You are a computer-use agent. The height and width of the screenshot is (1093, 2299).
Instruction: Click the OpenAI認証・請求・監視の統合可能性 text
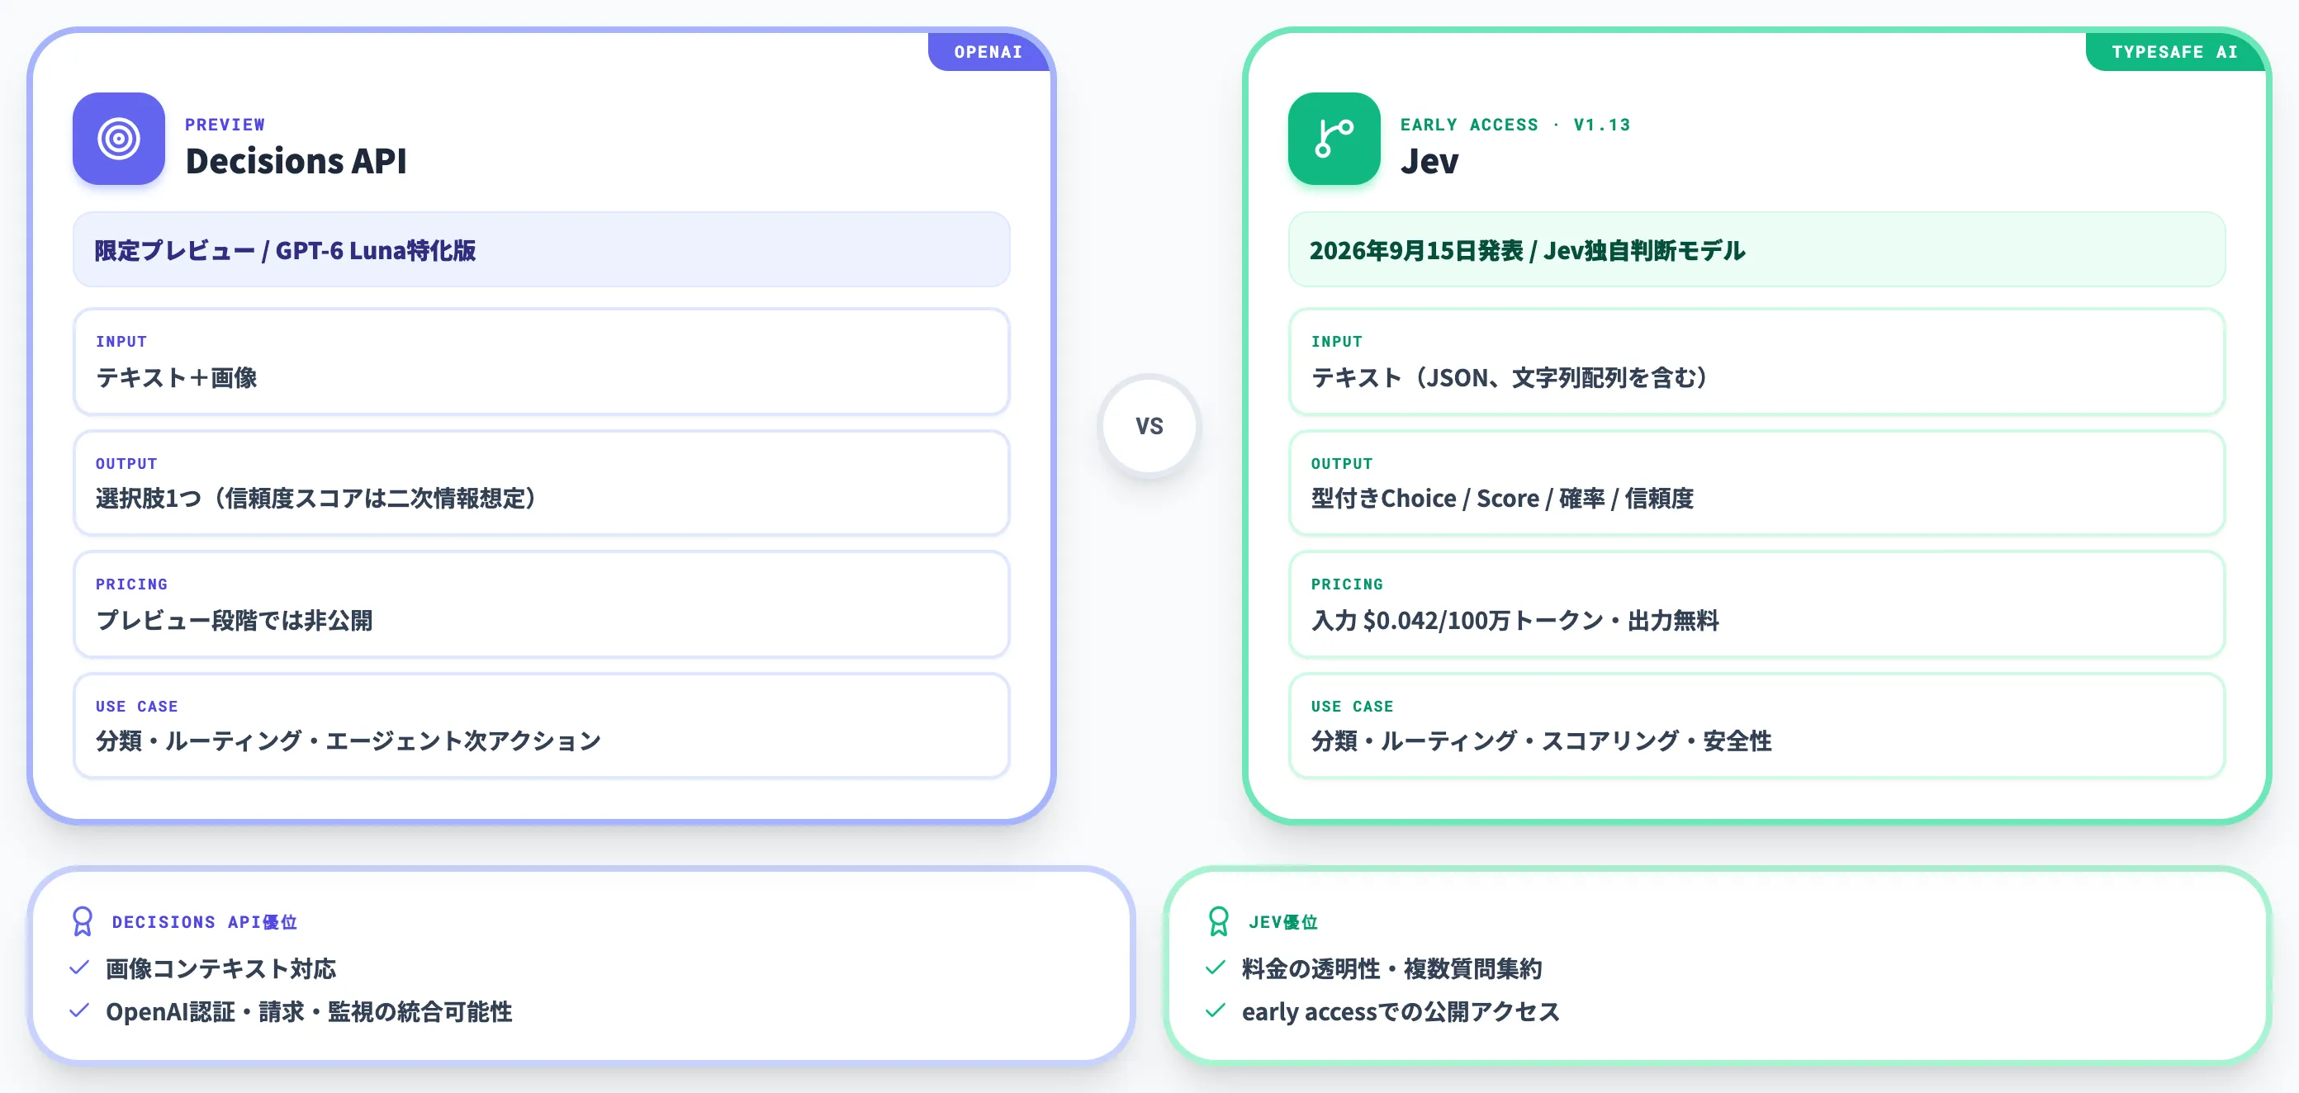(309, 1011)
